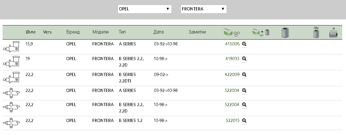
Task: Expand the FRONTERA model dropdown
Action: point(203,9)
